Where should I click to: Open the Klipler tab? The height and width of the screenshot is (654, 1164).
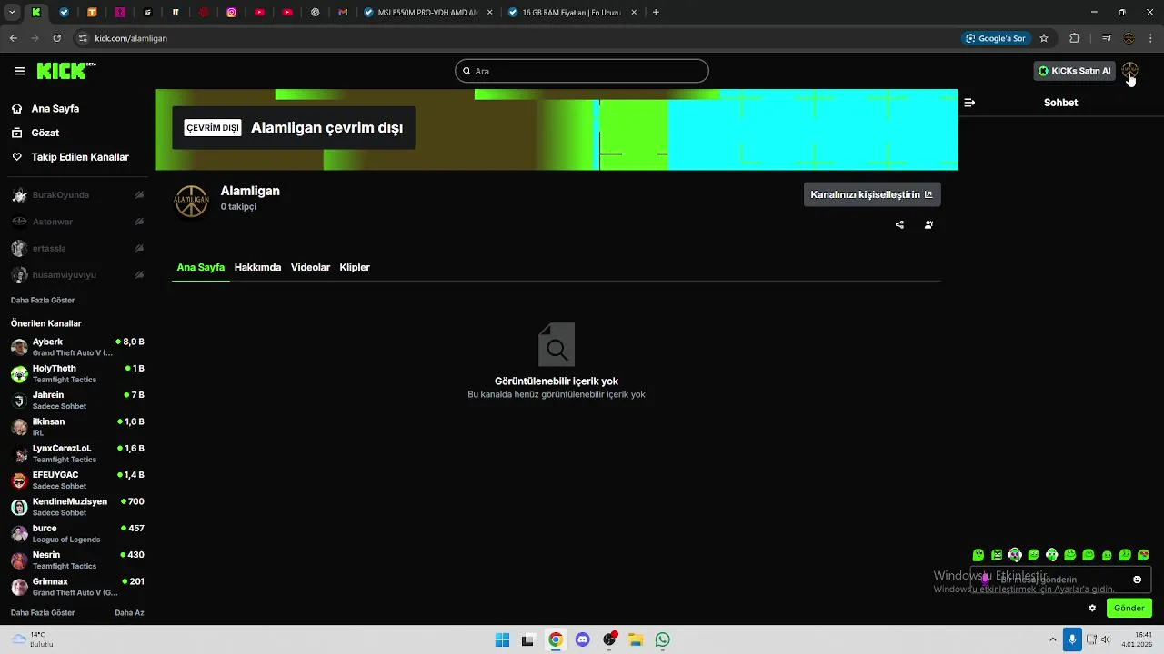(x=355, y=267)
